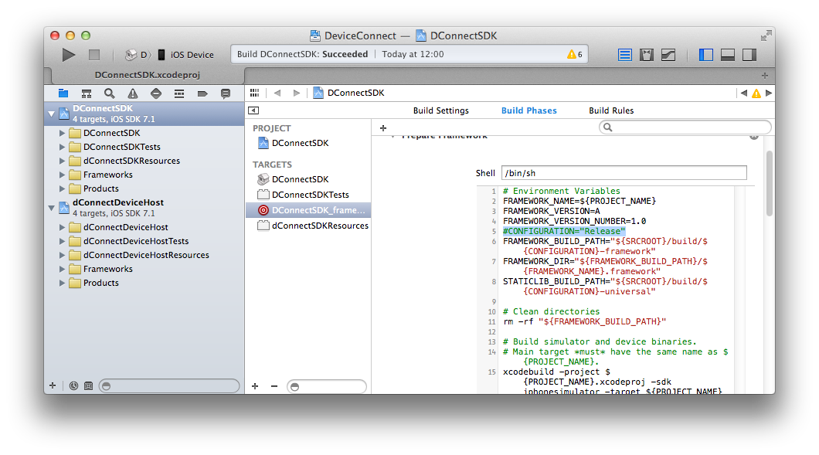Switch to the Build Settings tab

coord(440,110)
